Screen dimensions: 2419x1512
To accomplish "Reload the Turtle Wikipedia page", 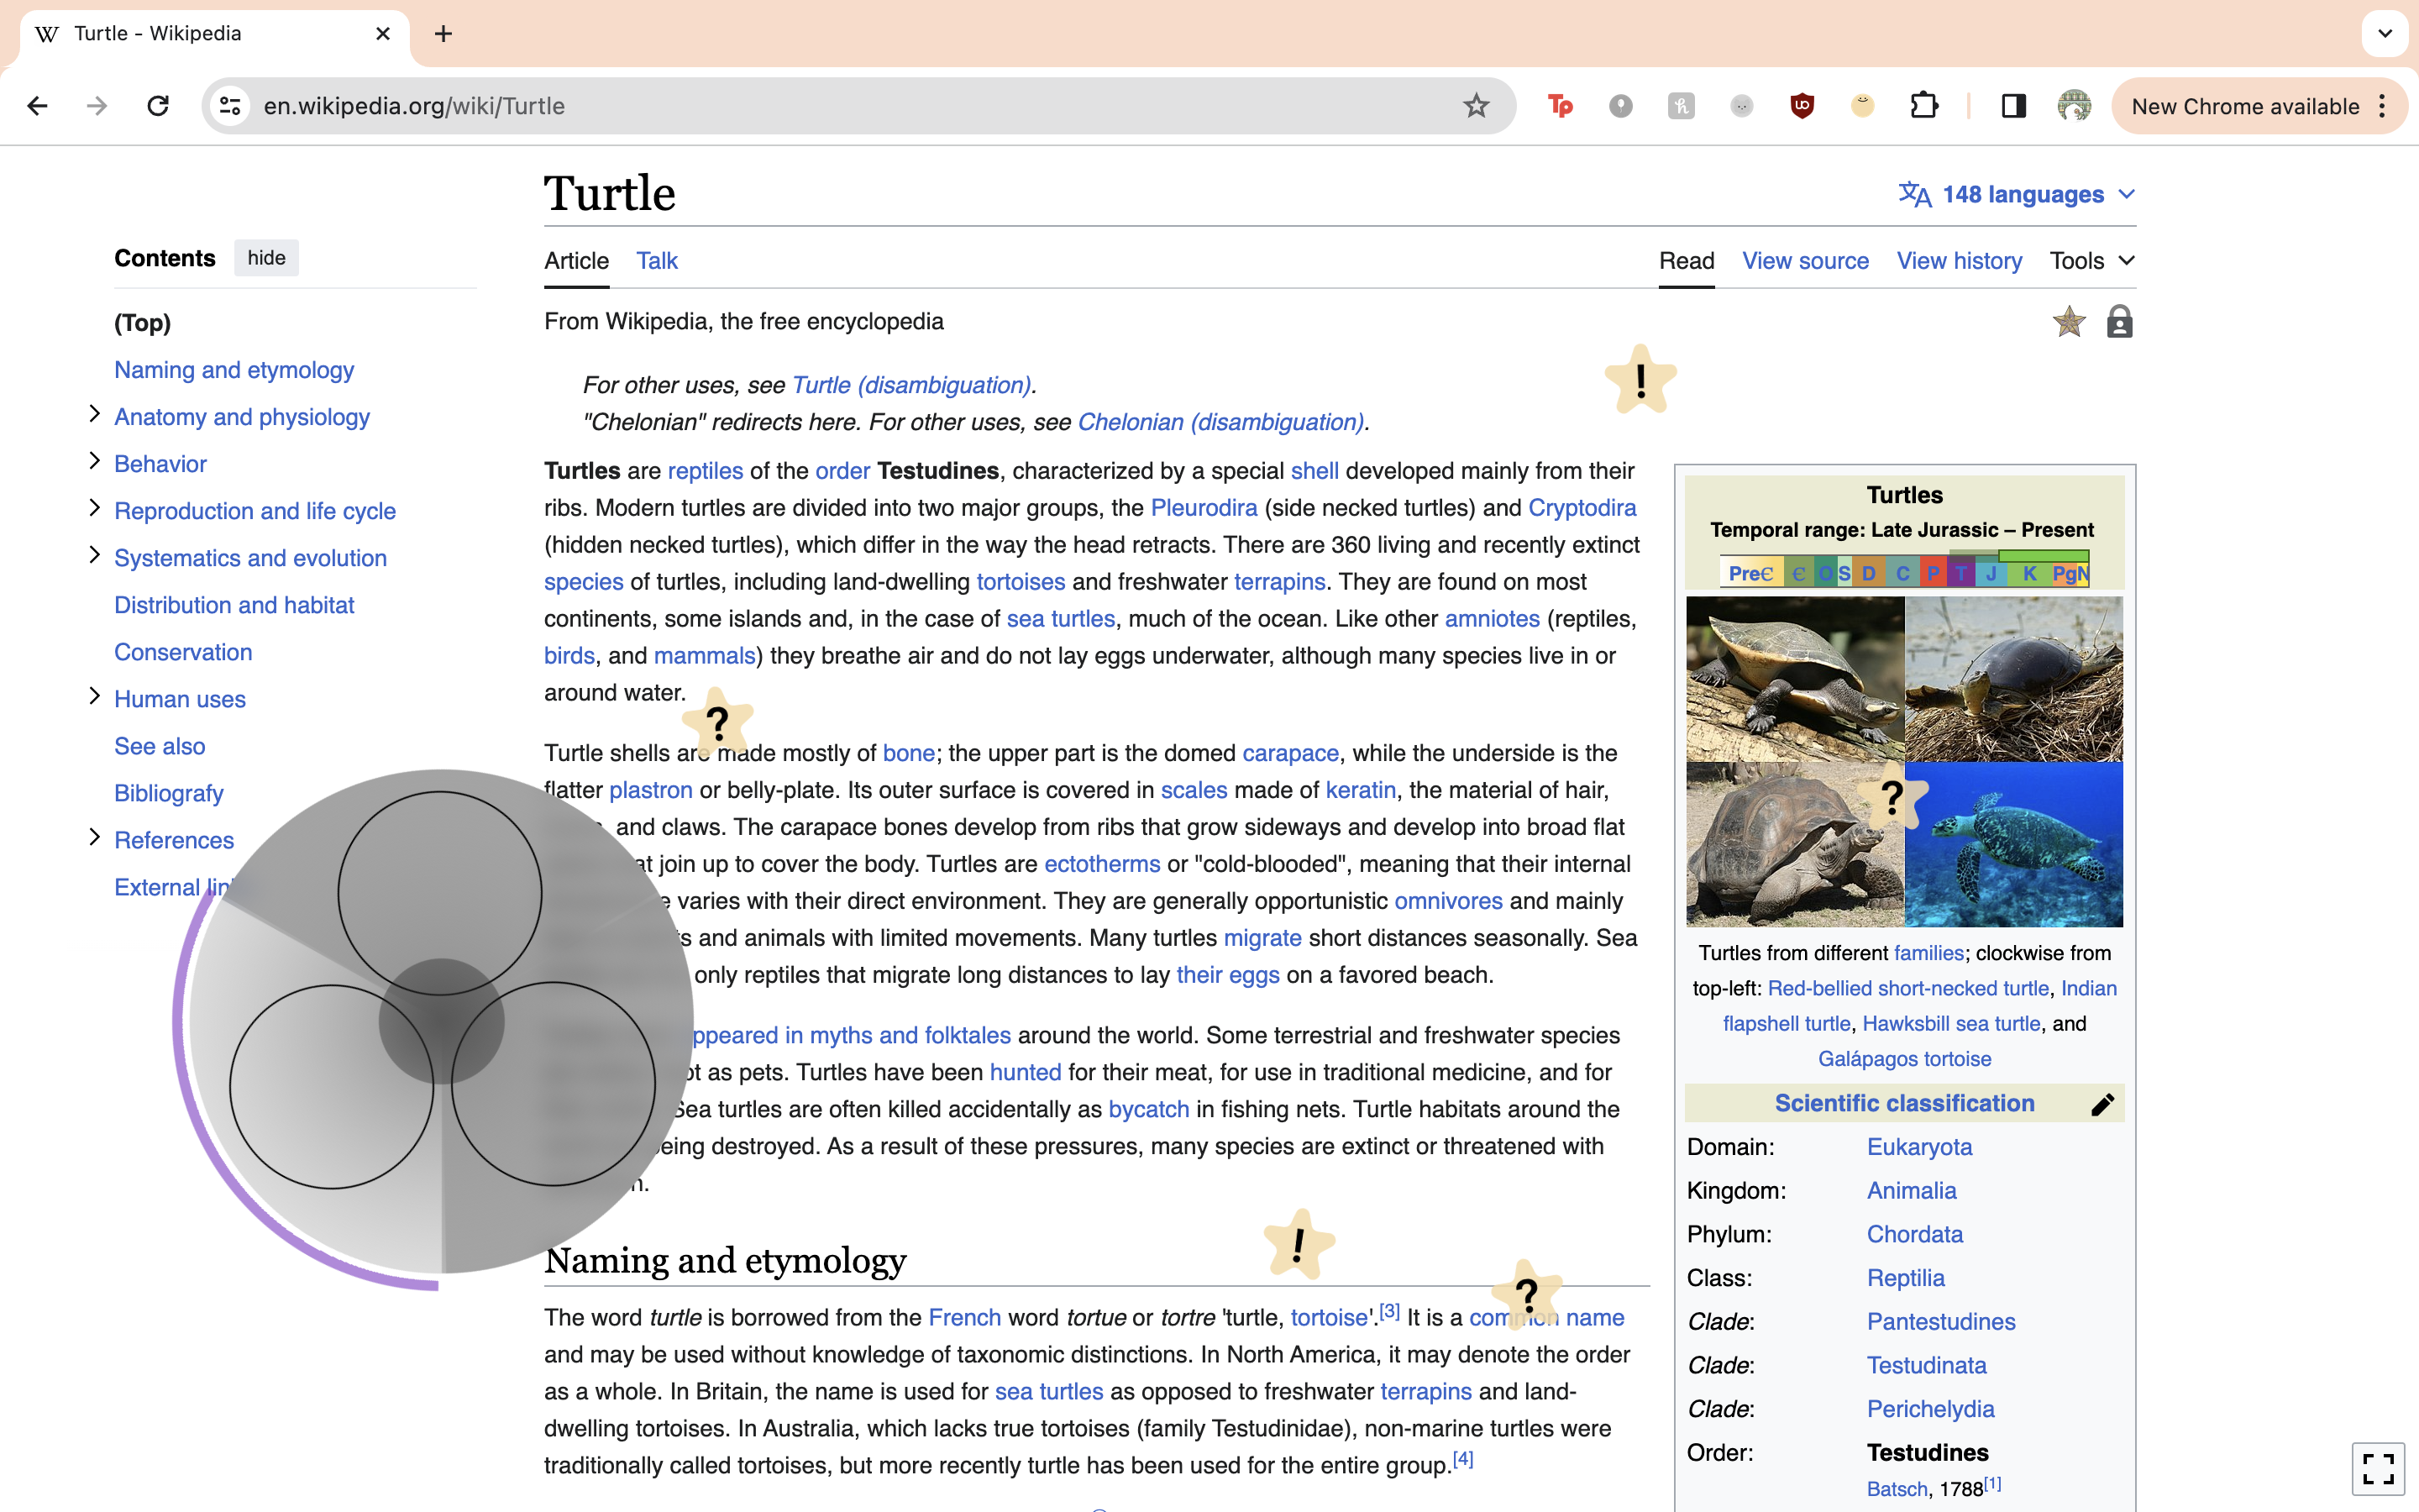I will point(158,106).
